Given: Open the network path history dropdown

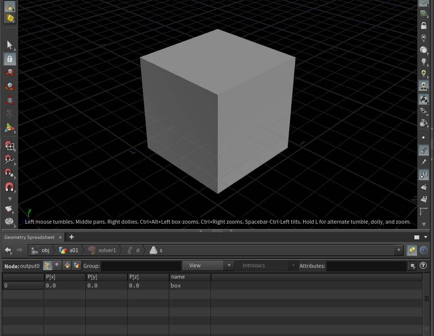Looking at the screenshot, I should (399, 250).
